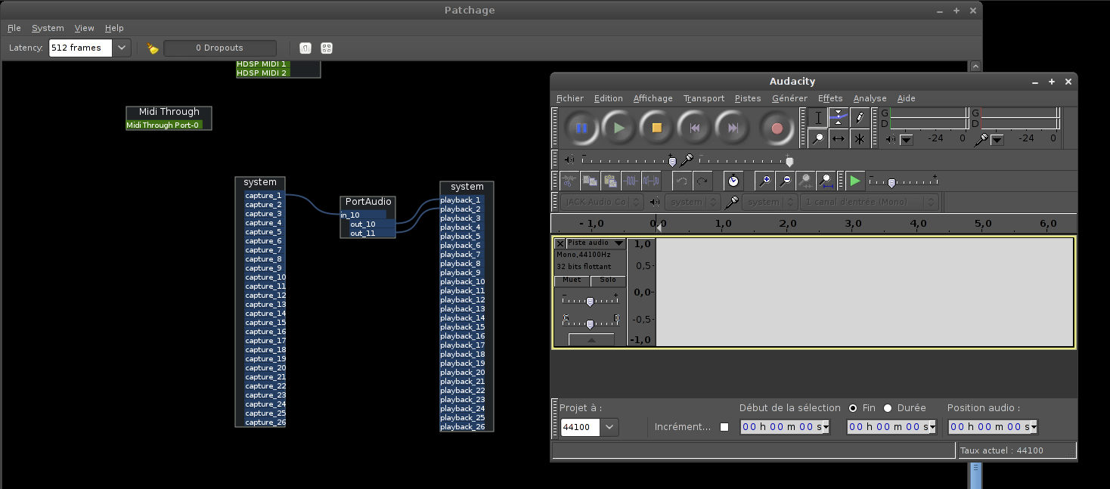
Task: Click the Solo button on the track
Action: [608, 280]
